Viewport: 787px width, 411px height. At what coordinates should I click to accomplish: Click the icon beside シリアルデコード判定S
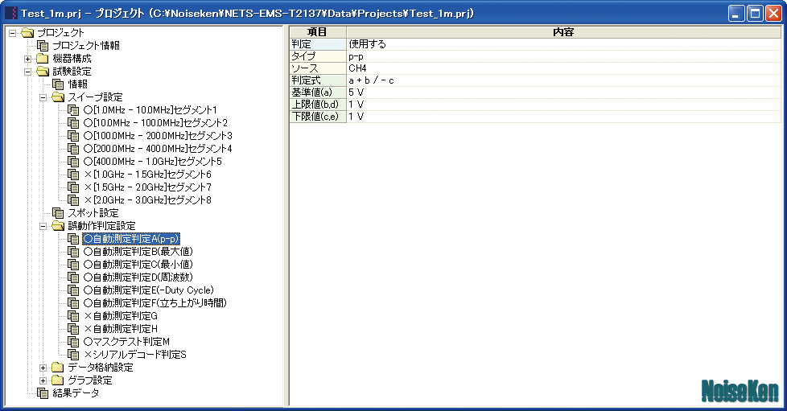pyautogui.click(x=73, y=354)
